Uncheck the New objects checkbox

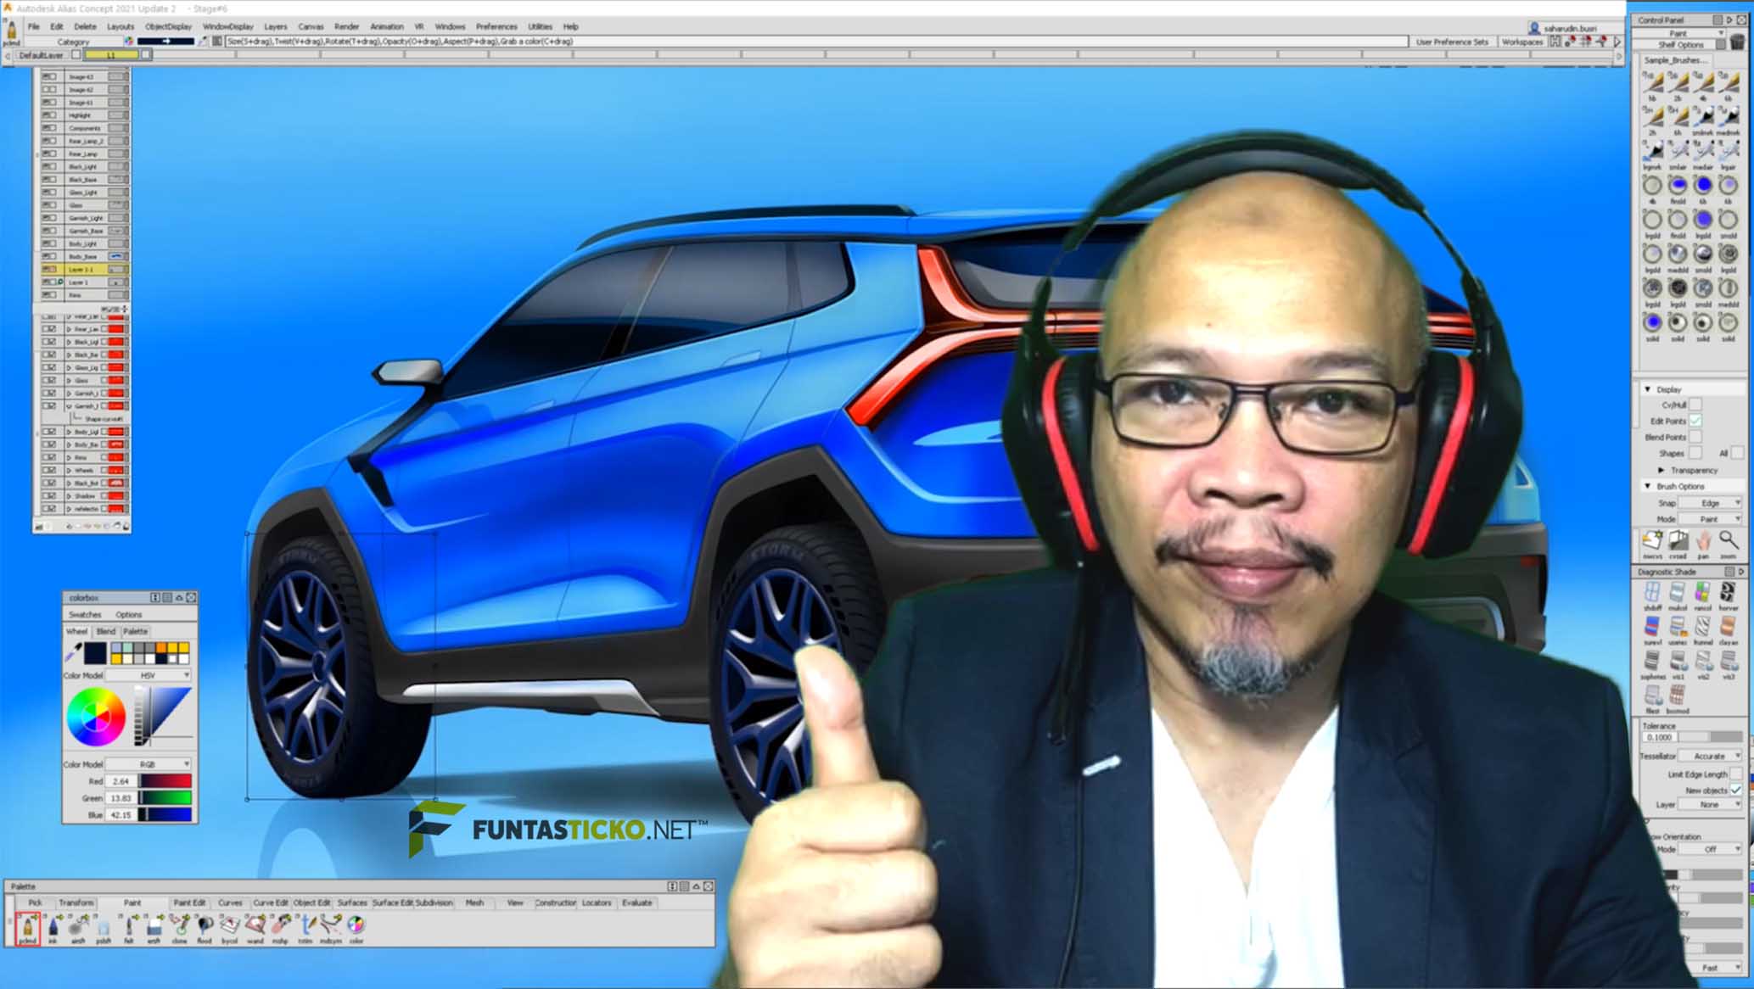1736,790
